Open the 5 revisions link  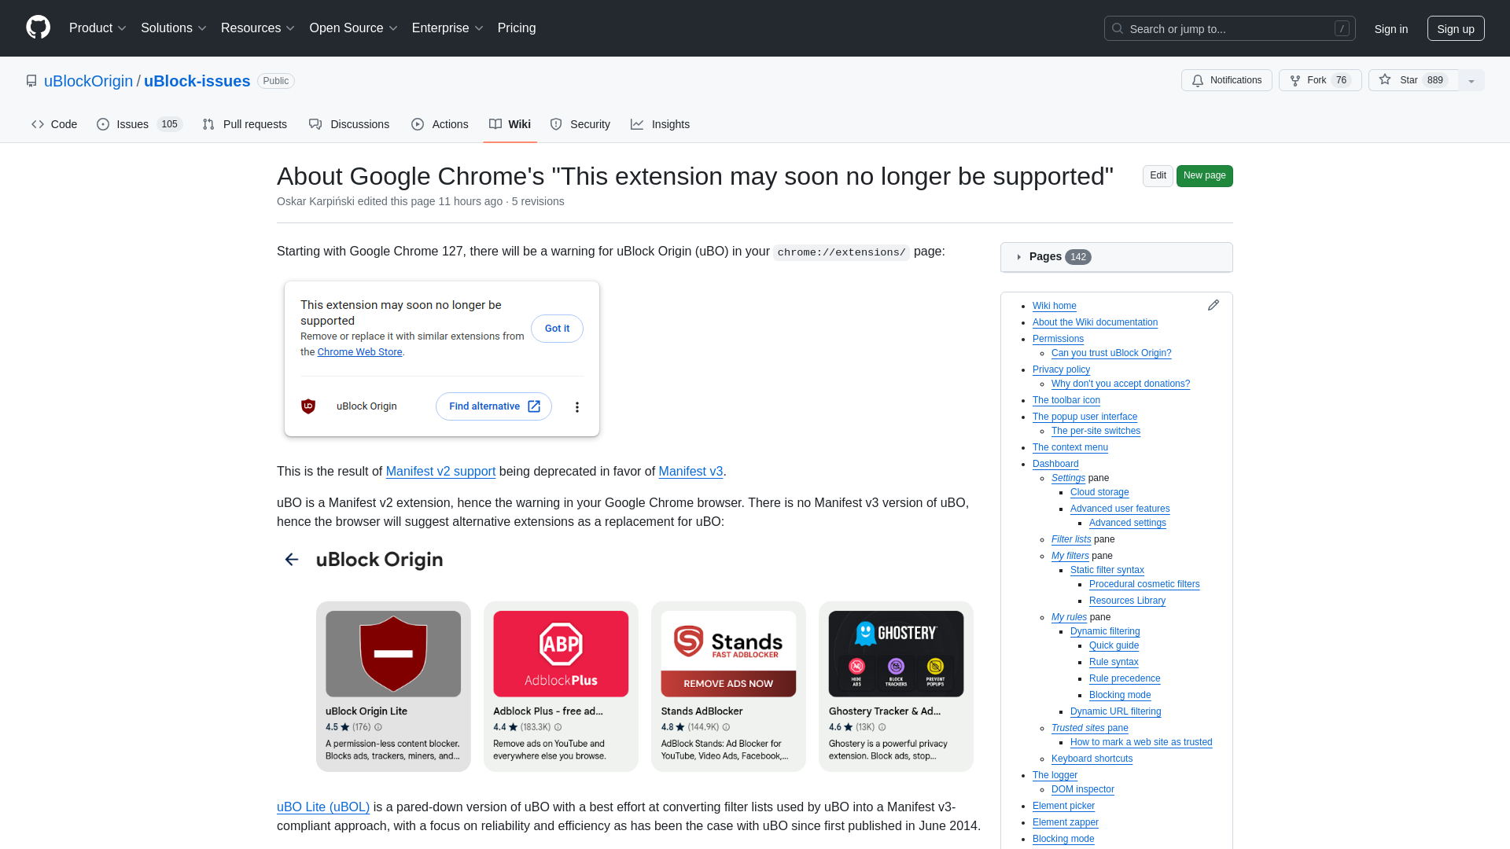click(x=538, y=201)
